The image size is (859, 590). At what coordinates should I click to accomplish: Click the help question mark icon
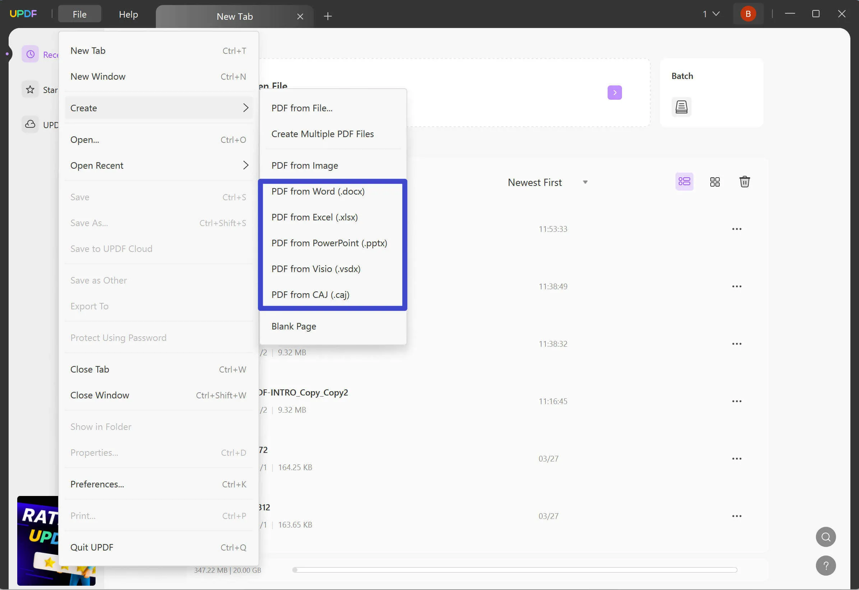[826, 566]
